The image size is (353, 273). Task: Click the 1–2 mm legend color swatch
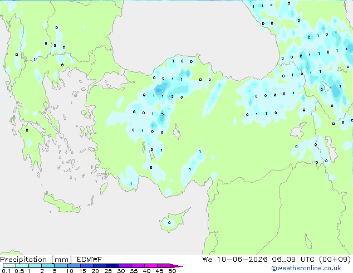(35, 266)
